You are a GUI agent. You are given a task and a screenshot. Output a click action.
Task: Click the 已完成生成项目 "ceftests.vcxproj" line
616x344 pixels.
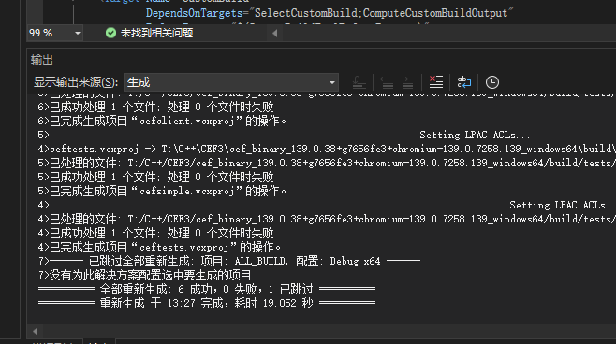coord(159,248)
